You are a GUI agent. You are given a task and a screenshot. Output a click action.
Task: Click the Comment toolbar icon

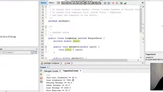121,3
